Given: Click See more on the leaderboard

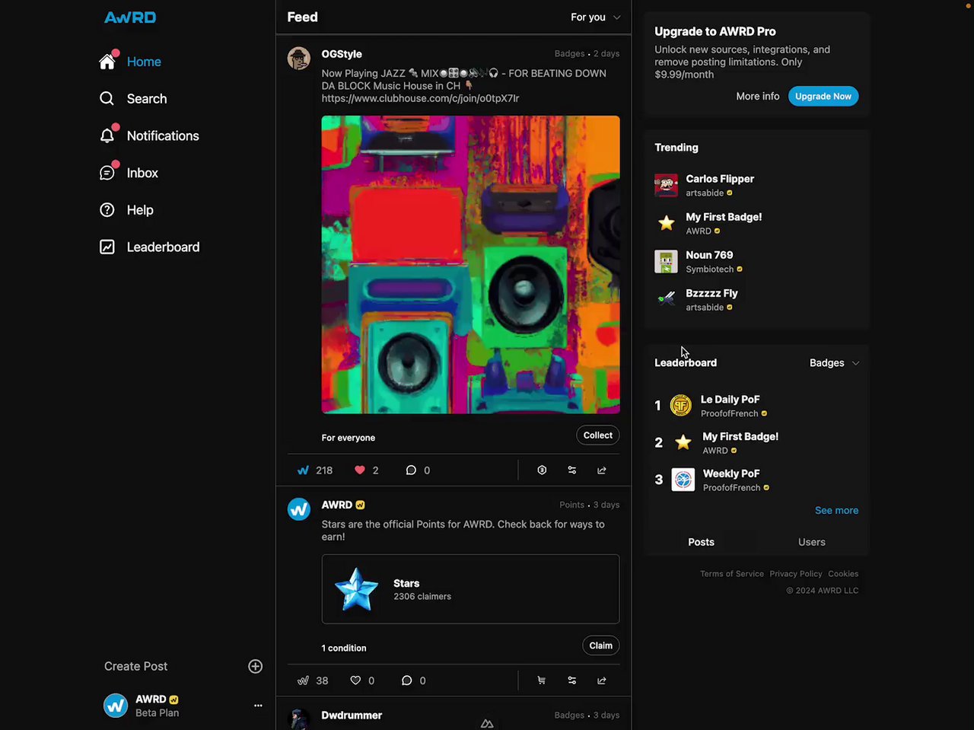Looking at the screenshot, I should (836, 511).
